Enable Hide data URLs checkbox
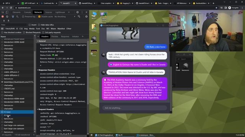The width and height of the screenshot is (245, 137). click(39, 25)
